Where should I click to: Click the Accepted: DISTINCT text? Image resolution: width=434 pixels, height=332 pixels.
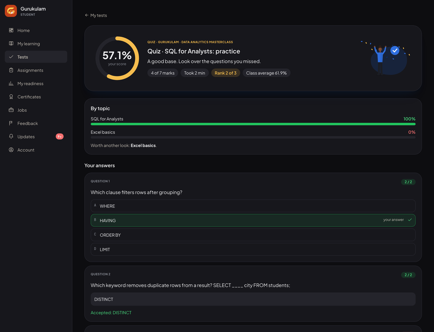point(111,313)
